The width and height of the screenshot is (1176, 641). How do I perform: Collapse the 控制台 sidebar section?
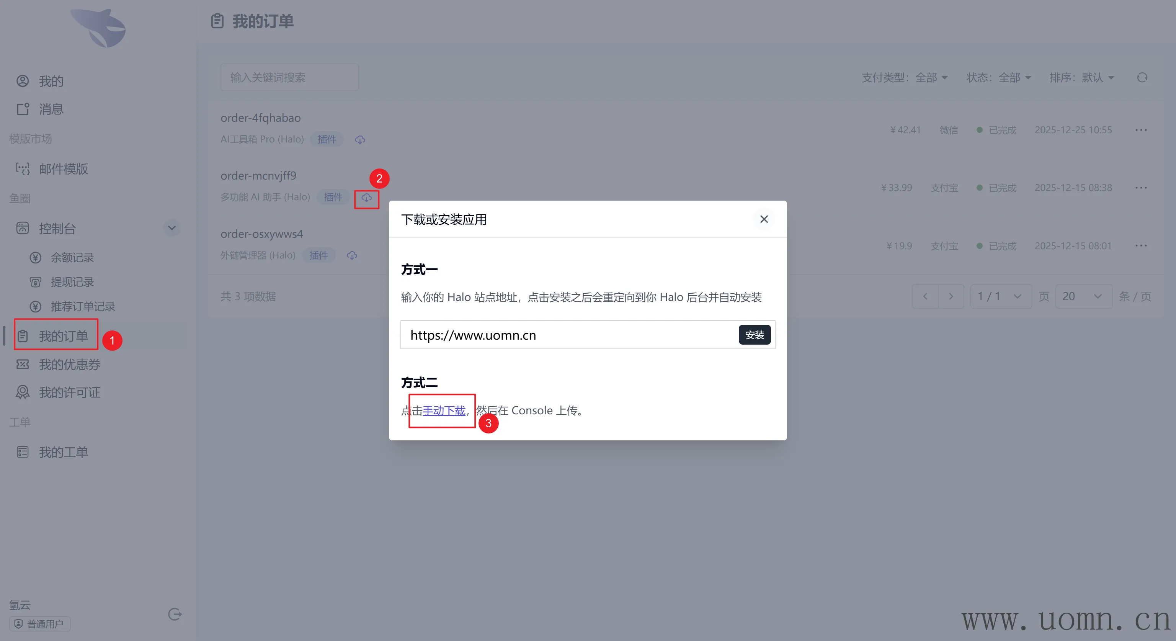click(x=171, y=228)
